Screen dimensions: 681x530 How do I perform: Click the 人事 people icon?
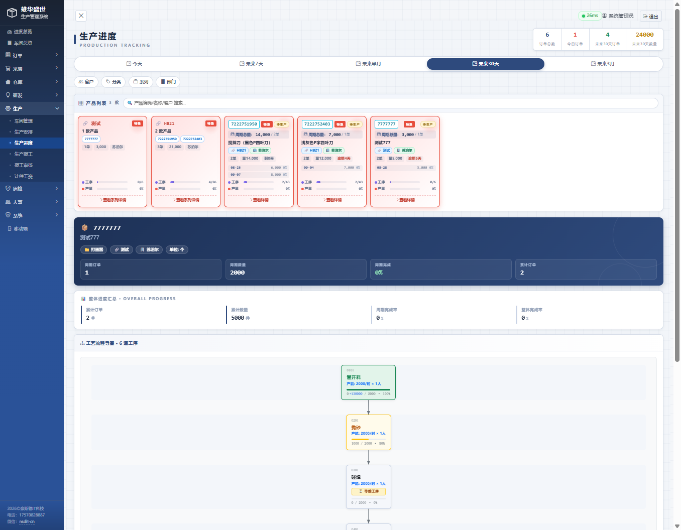pyautogui.click(x=8, y=202)
